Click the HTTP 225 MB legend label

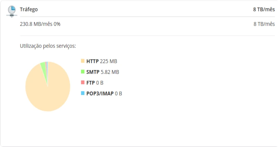click(102, 61)
